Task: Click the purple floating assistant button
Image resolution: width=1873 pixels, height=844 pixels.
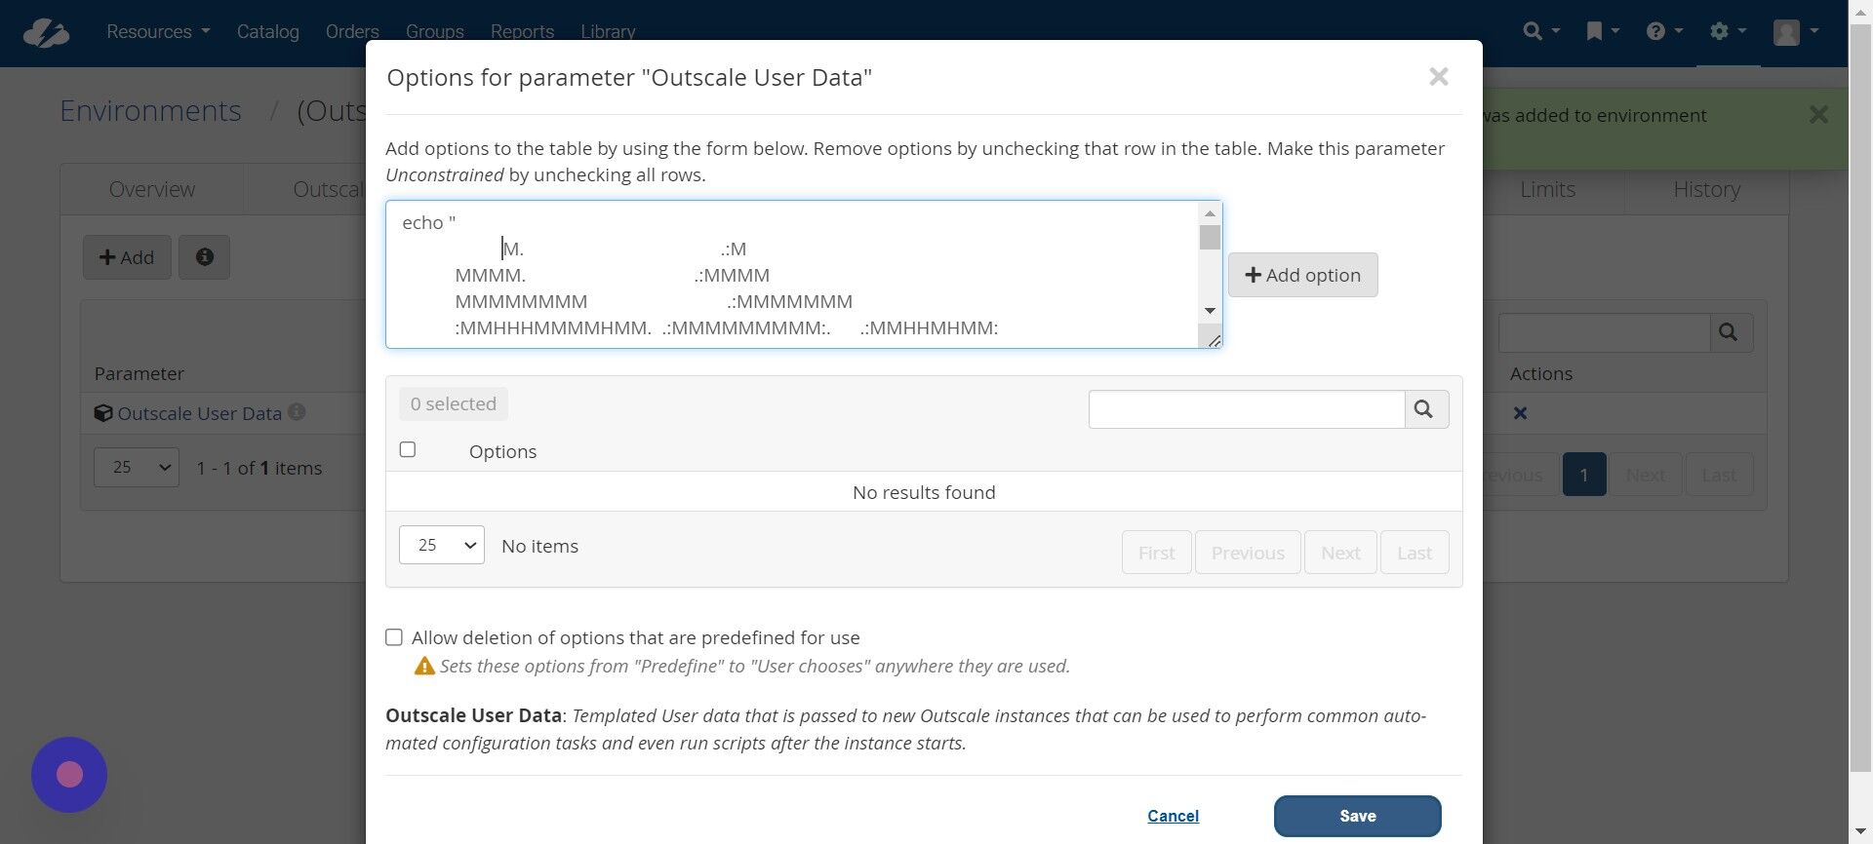Action: point(69,775)
